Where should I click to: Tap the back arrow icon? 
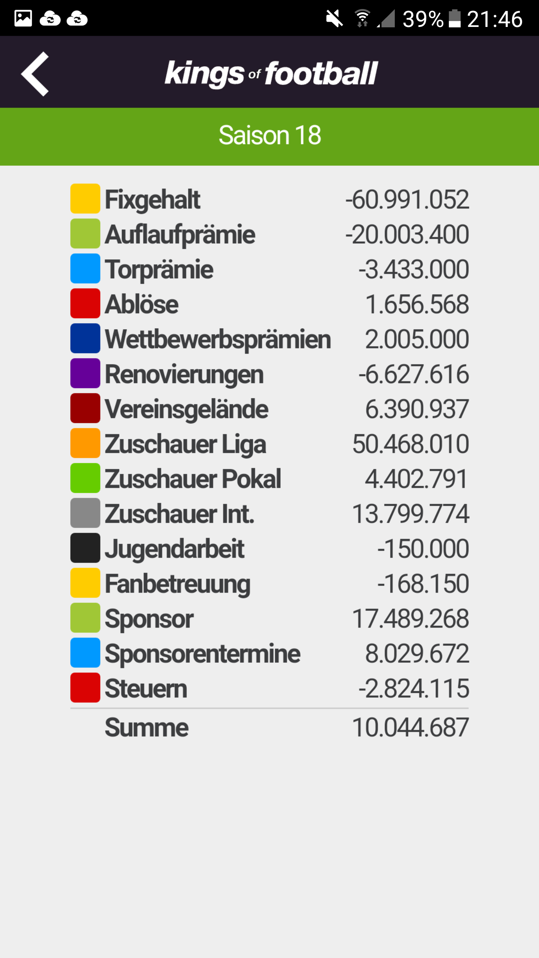pyautogui.click(x=35, y=74)
